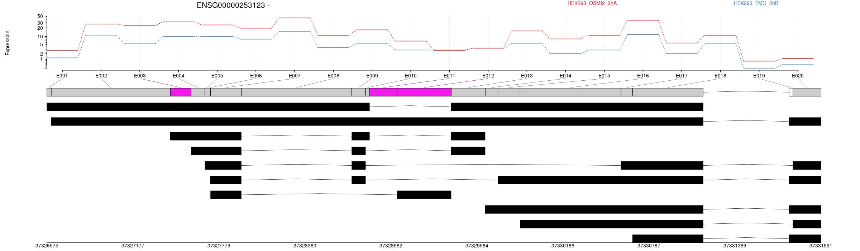This screenshot has height=251, width=860.
Task: Click exon label E006
Action: tap(256, 76)
